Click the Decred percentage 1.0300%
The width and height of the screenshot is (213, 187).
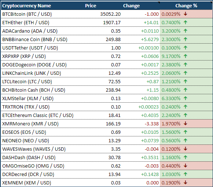click(171, 174)
